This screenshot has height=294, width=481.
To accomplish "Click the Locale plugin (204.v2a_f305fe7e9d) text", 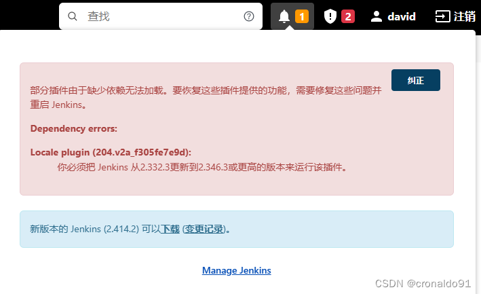I will [x=111, y=152].
